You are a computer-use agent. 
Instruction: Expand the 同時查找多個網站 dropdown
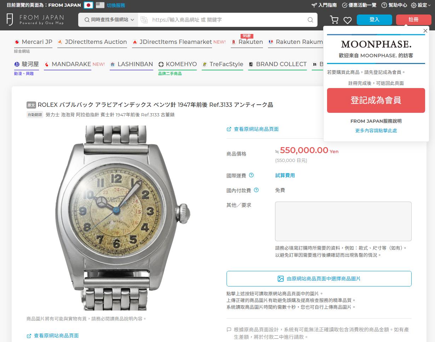pos(108,20)
